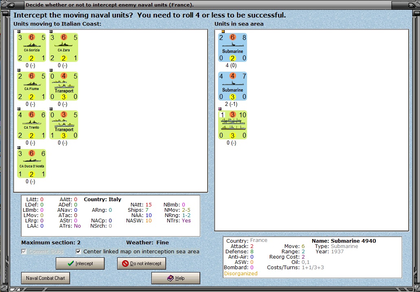Click the white box on the convoy unit
Screen dimensions: 420x292
pyautogui.click(x=221, y=115)
